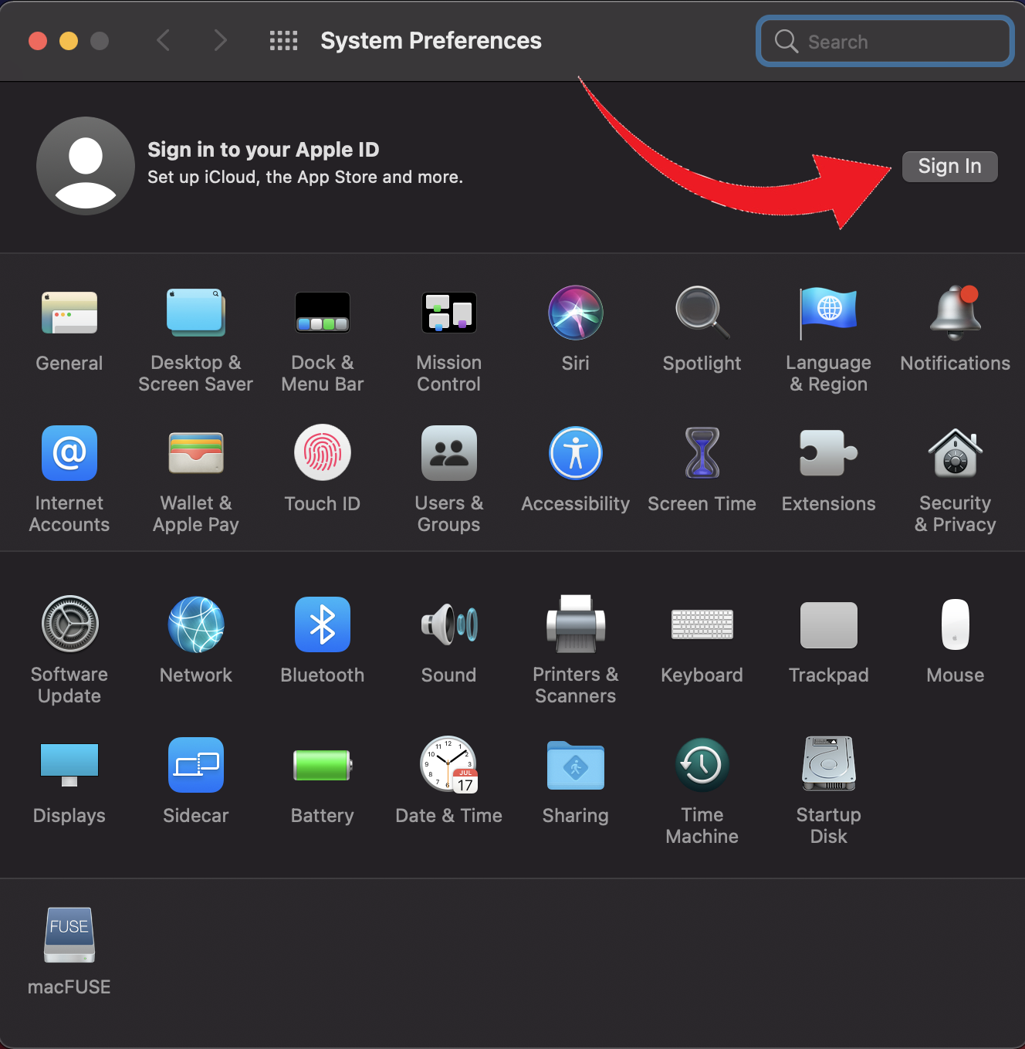Screen dimensions: 1025x1049
Task: Open Software Update pane
Action: pos(69,625)
